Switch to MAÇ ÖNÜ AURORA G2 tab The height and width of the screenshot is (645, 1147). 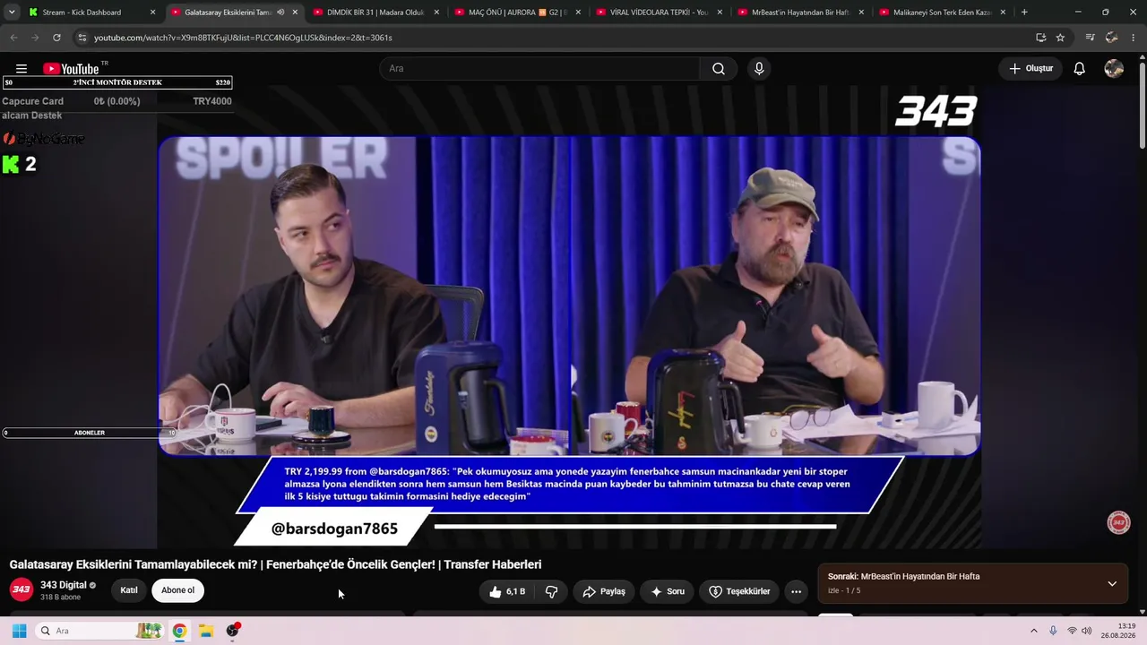[x=518, y=13]
